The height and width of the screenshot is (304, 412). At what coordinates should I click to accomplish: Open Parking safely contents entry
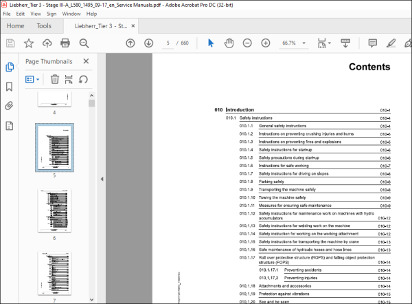pos(314,182)
